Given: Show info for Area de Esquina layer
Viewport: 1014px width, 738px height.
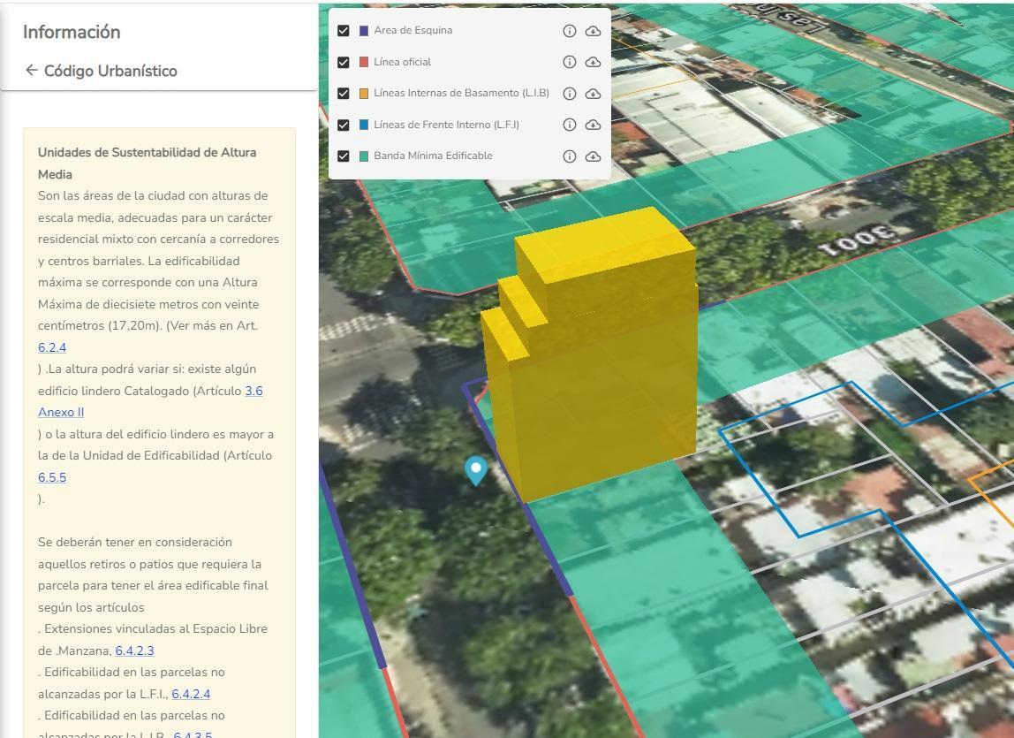Looking at the screenshot, I should [x=569, y=31].
